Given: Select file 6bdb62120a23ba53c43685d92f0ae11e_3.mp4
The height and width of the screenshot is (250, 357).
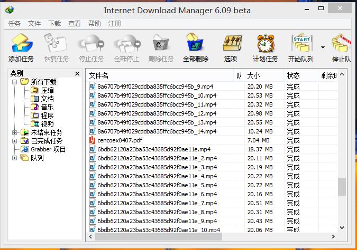Looking at the screenshot, I should point(157,167).
